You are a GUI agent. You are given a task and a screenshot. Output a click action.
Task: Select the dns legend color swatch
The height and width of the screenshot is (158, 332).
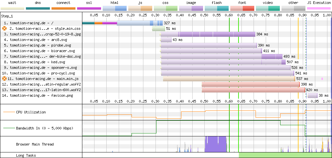(x=38, y=9)
